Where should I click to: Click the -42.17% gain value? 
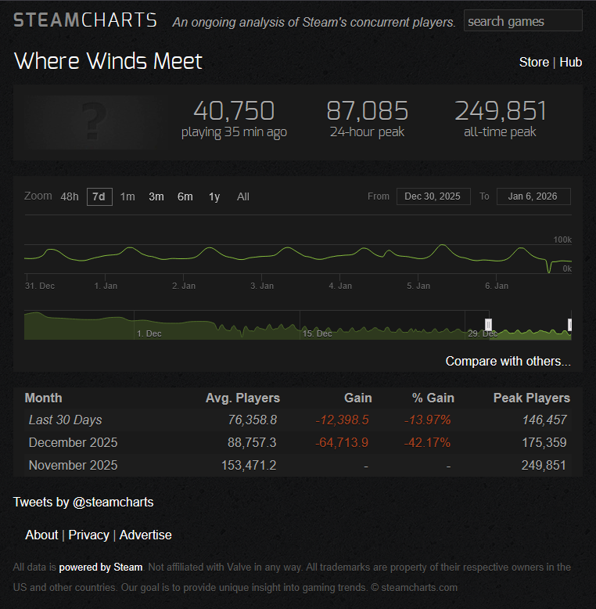point(427,442)
